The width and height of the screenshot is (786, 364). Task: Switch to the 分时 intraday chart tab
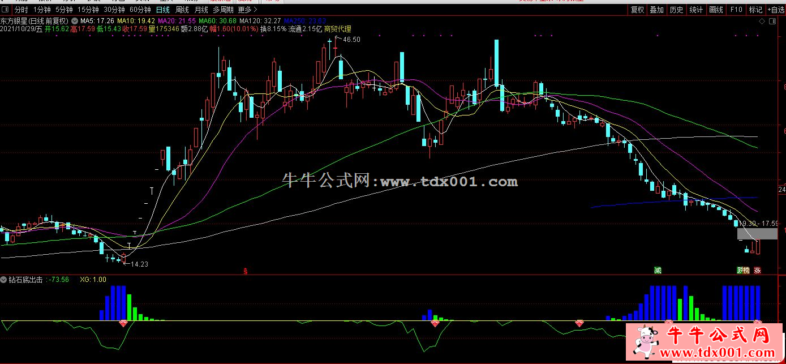click(x=21, y=10)
